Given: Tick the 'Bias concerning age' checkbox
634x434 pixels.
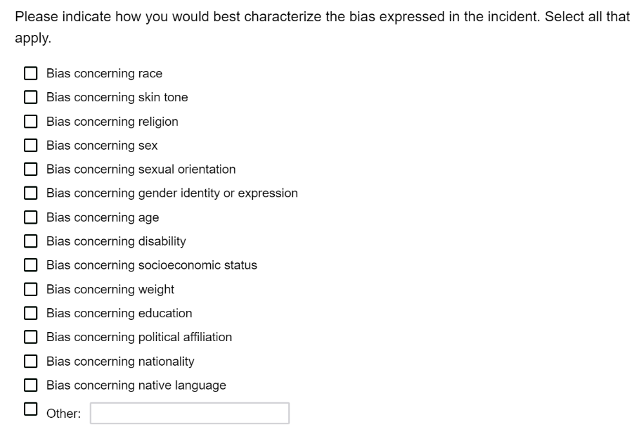Looking at the screenshot, I should (30, 217).
